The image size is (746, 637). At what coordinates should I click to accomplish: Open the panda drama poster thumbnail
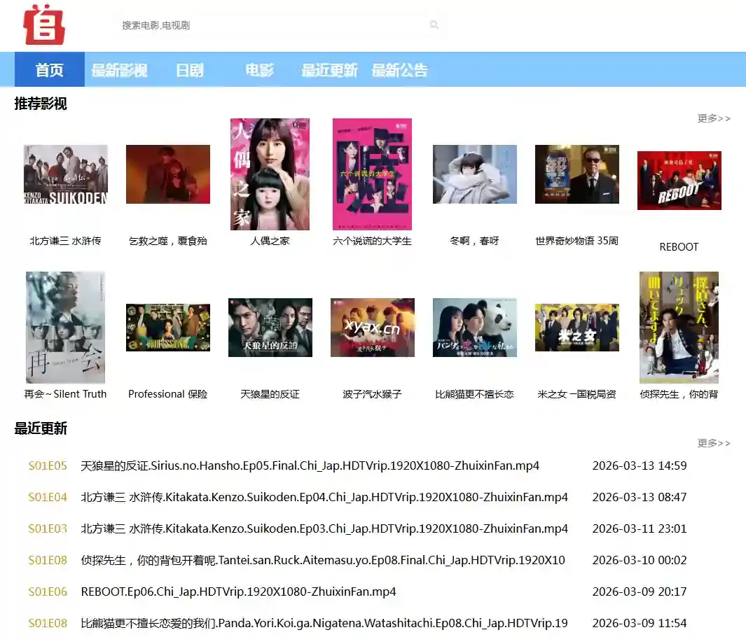(x=474, y=327)
